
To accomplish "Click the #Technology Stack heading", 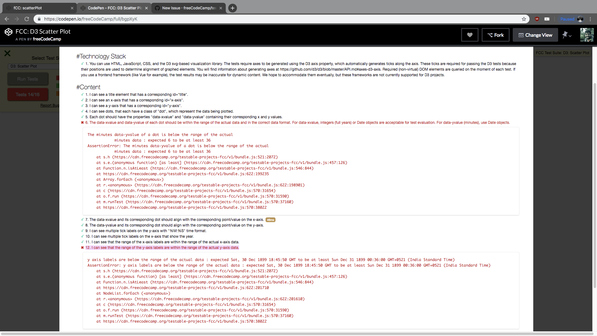I will click(x=101, y=56).
